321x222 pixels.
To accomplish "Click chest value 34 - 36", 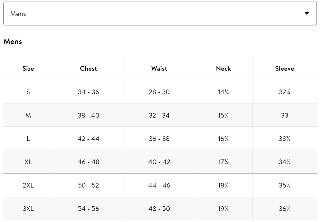I will [x=88, y=92].
